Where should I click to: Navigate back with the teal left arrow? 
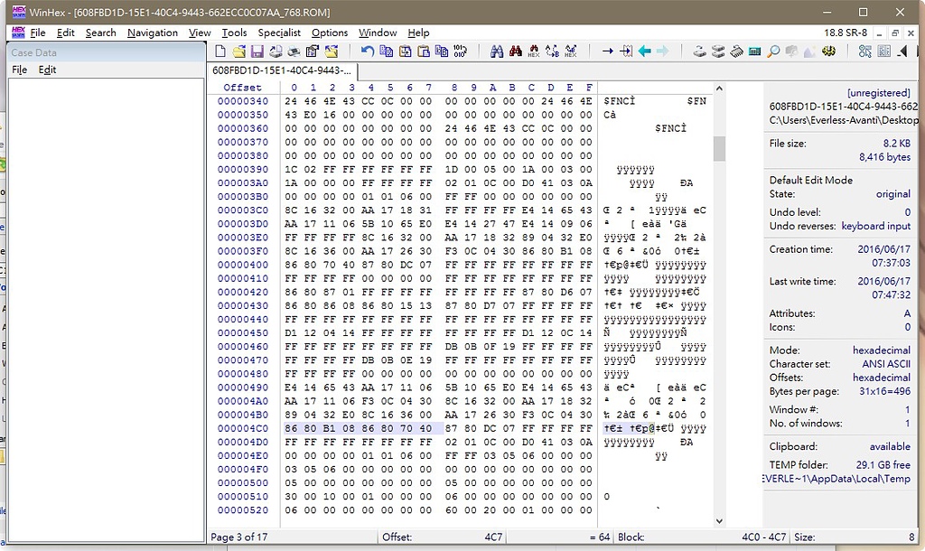645,51
